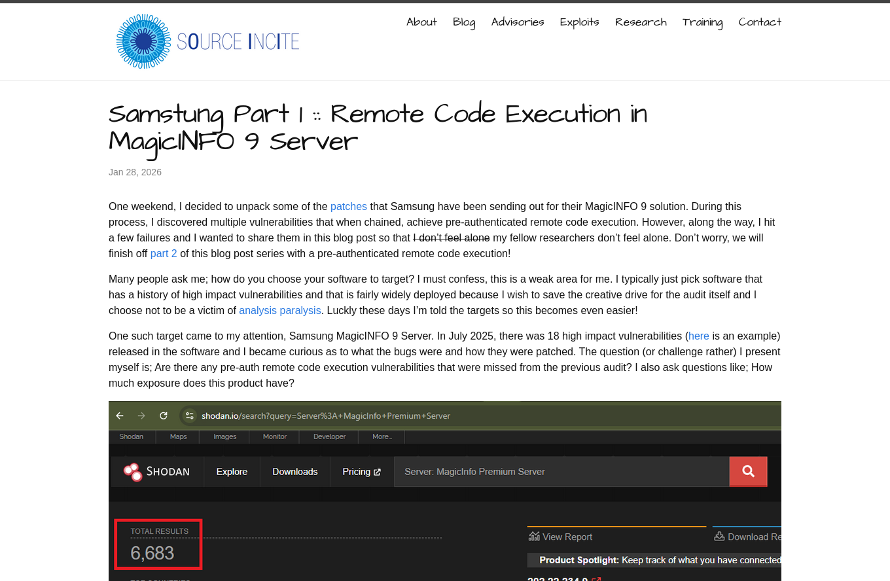Image resolution: width=890 pixels, height=581 pixels.
Task: Follow the 'patches' link
Action: click(348, 206)
